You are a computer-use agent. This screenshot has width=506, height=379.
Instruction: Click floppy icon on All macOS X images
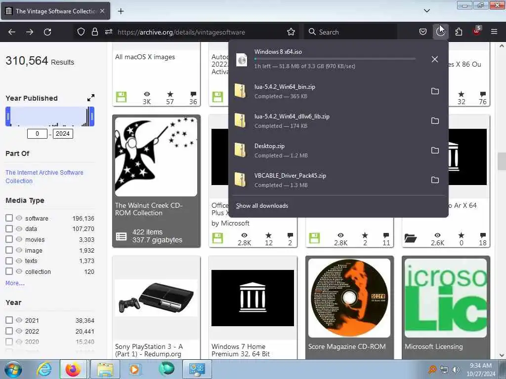(x=122, y=97)
